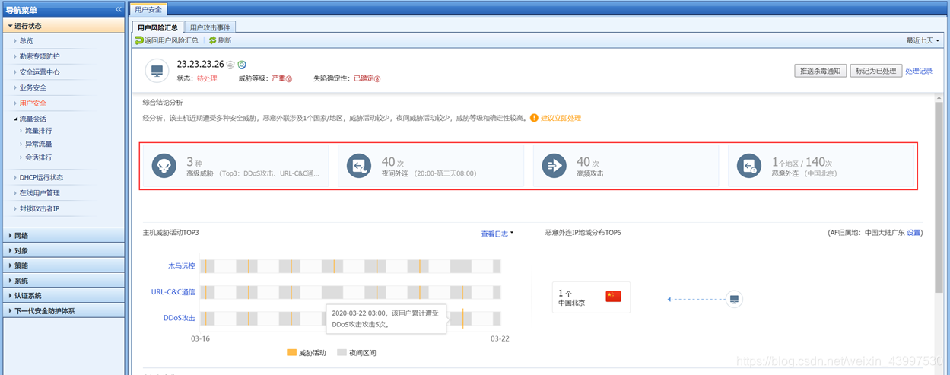The height and width of the screenshot is (375, 950).
Task: Click the return to 用户风险汇总 arrow icon
Action: tap(139, 40)
